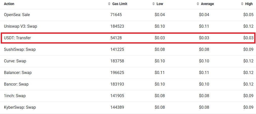Click the sort arrows beside High

242,4
